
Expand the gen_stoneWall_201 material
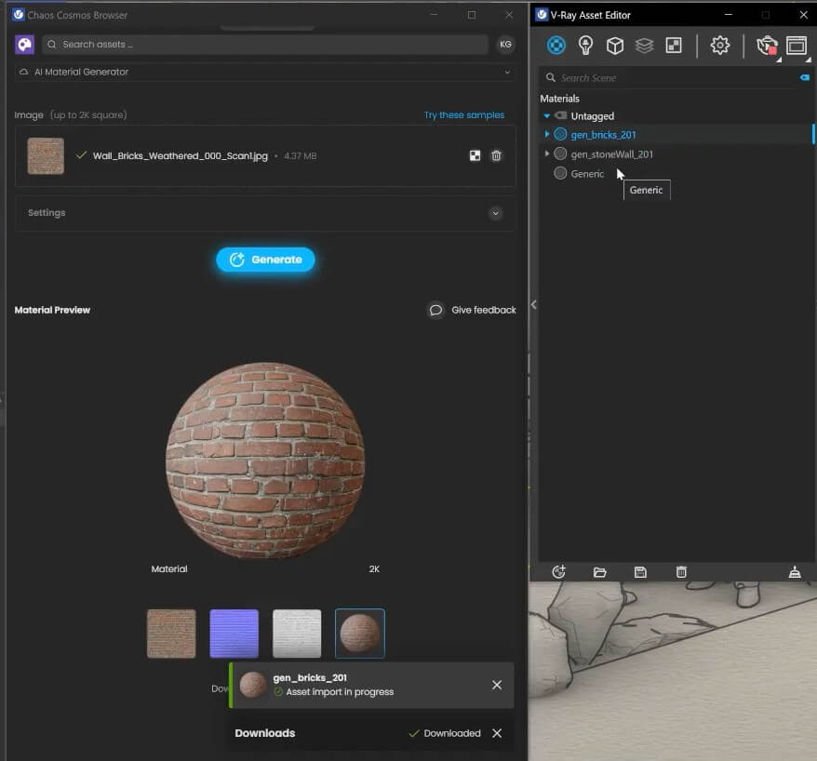[546, 154]
